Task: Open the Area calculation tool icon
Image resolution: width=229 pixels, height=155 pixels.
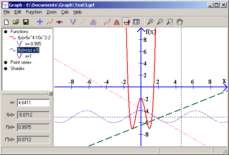Action: (x=117, y=22)
